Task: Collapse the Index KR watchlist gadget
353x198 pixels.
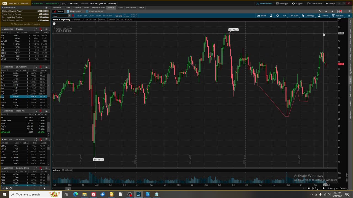Action: [2, 111]
